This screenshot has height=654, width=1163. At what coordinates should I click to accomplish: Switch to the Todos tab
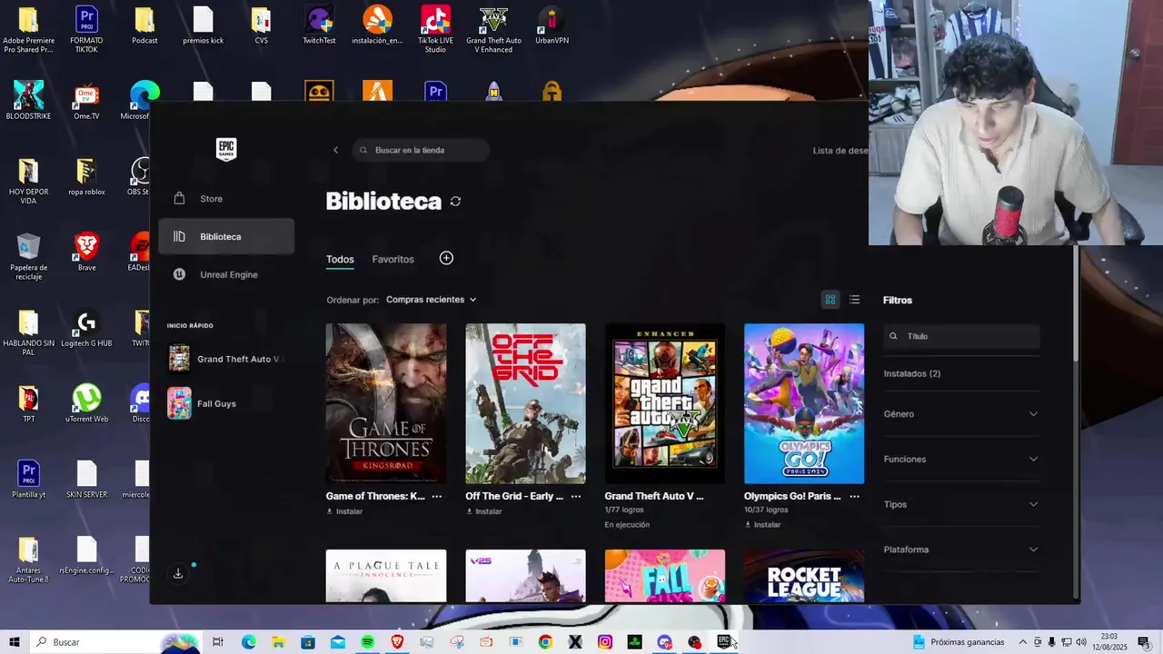(x=340, y=259)
